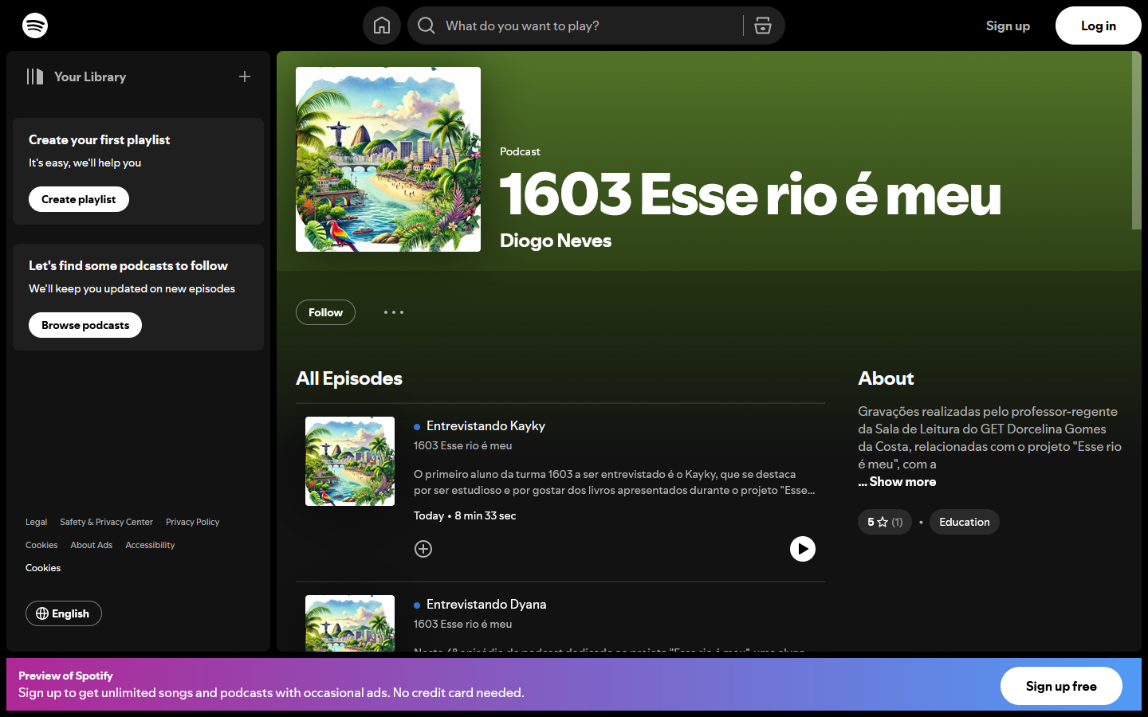The height and width of the screenshot is (717, 1148).
Task: Expand About text with Show more
Action: tap(897, 481)
